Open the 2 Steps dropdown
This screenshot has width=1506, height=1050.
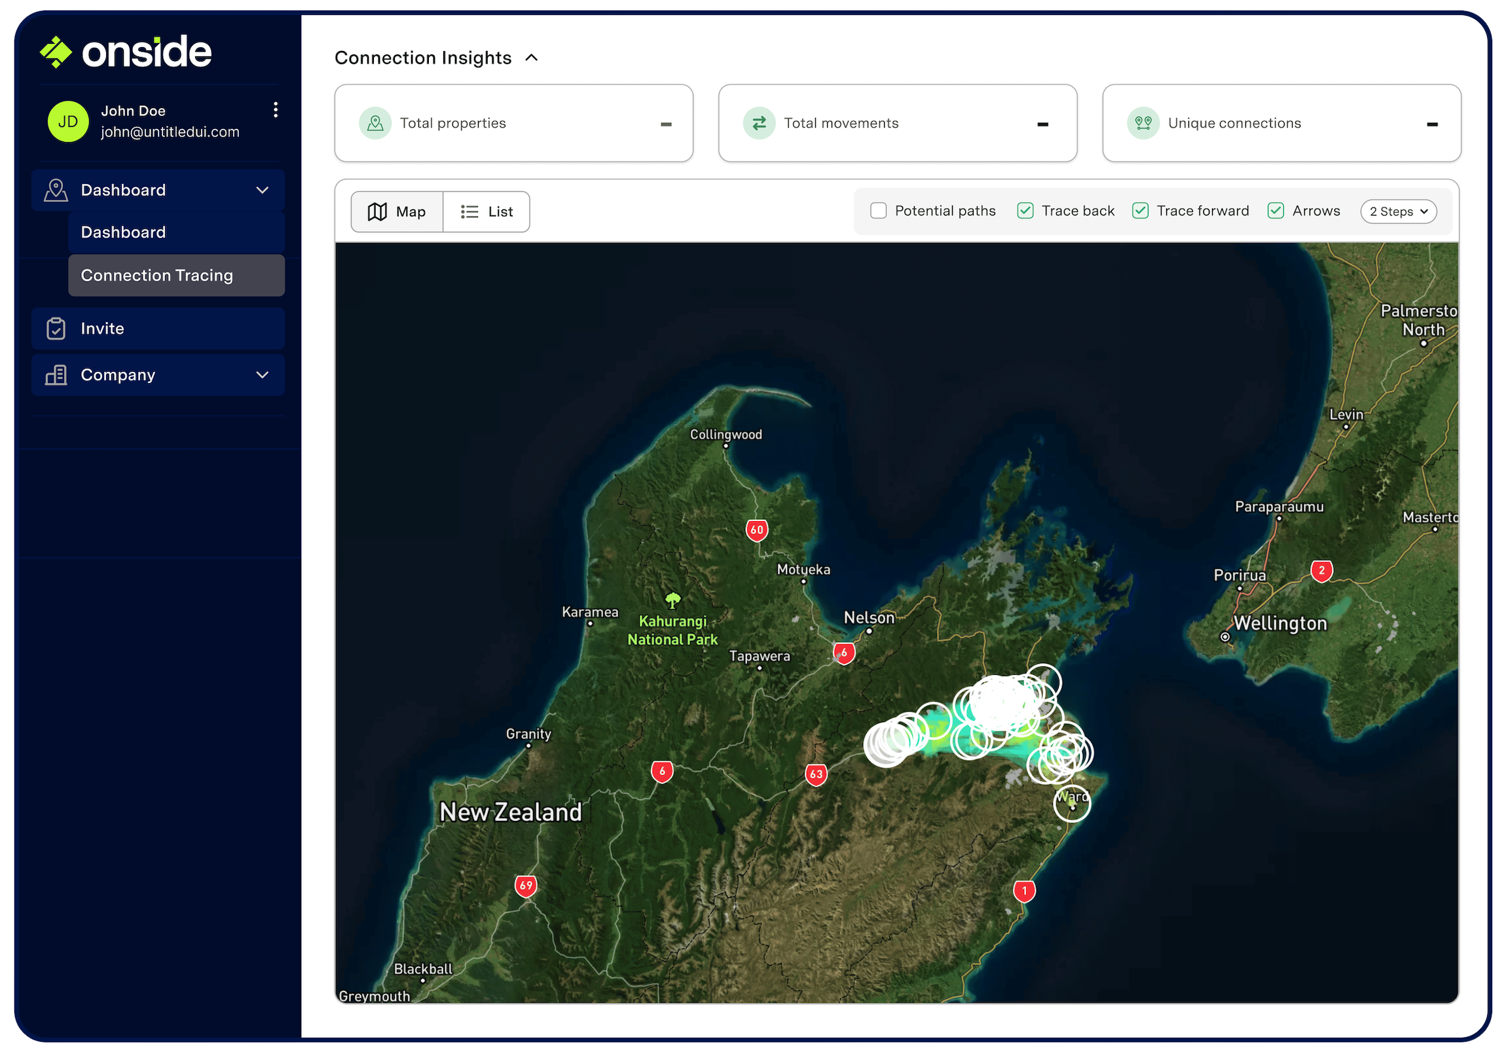(1399, 211)
